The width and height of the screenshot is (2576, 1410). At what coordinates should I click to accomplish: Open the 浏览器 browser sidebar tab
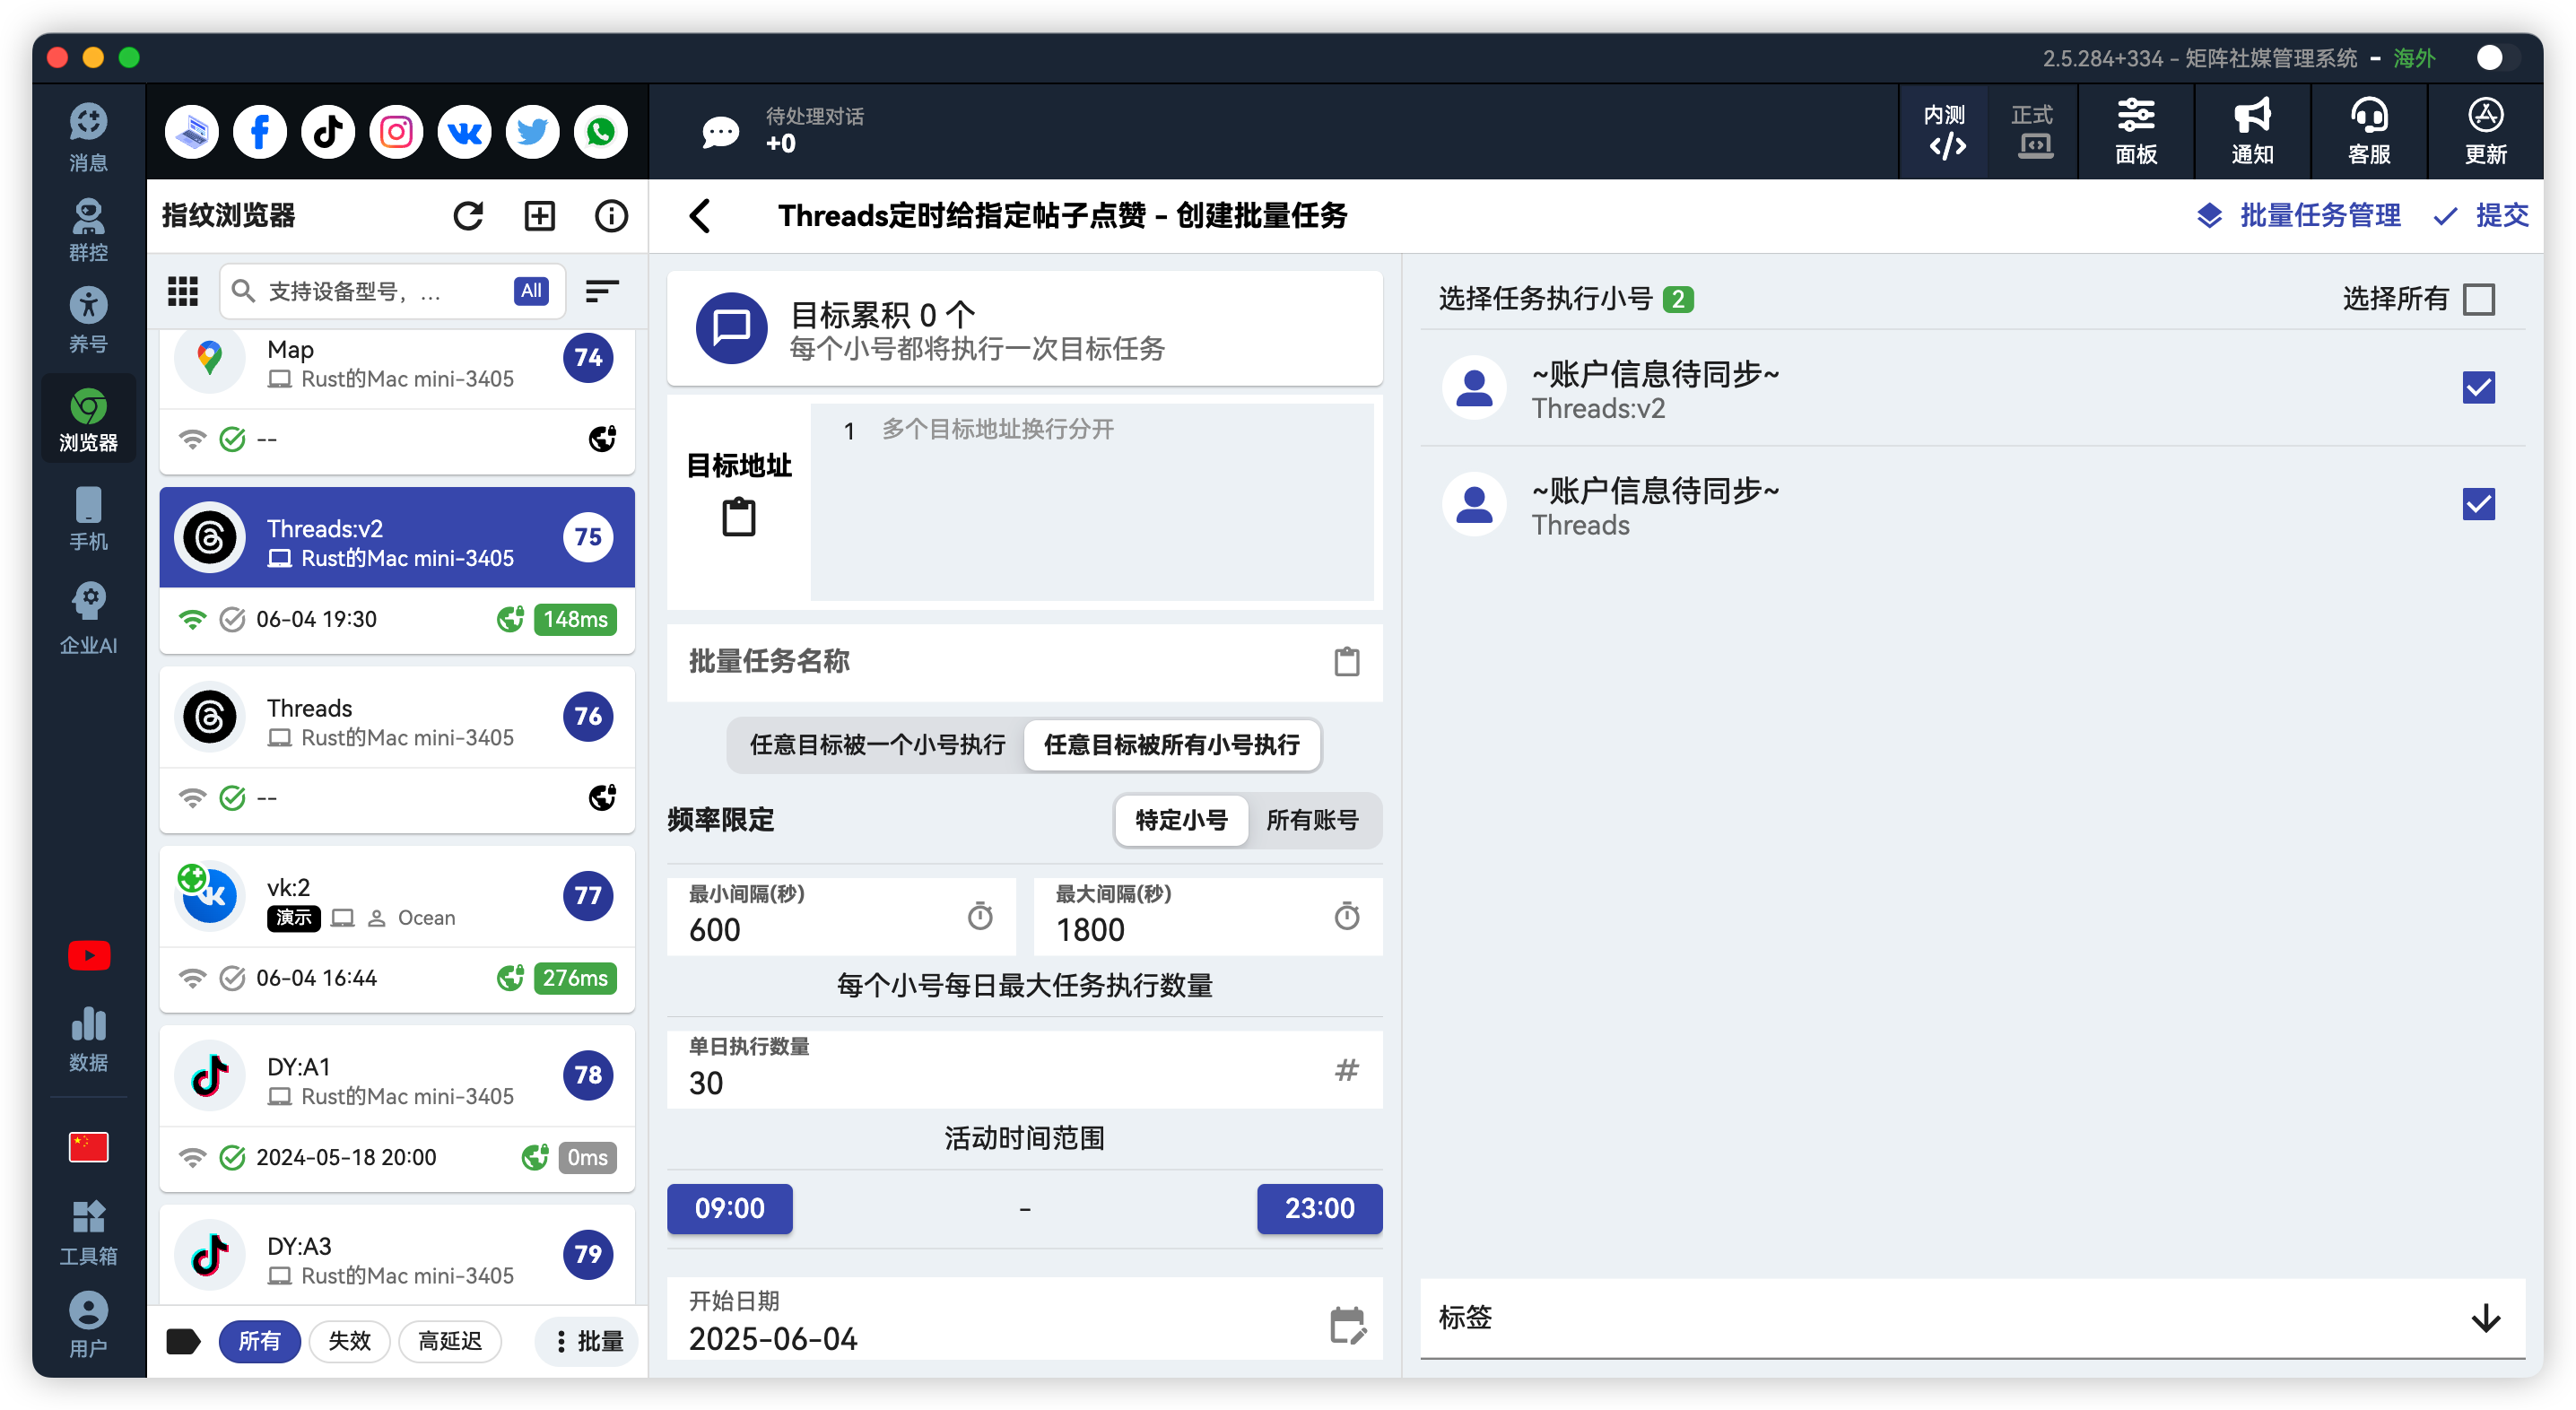88,419
